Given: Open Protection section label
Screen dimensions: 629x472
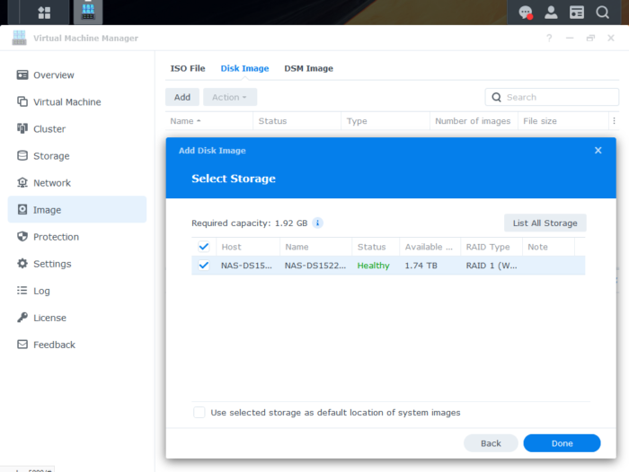Looking at the screenshot, I should tap(56, 237).
